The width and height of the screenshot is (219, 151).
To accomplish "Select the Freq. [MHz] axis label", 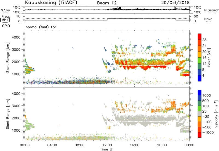I will pyautogui.click(x=5, y=18).
